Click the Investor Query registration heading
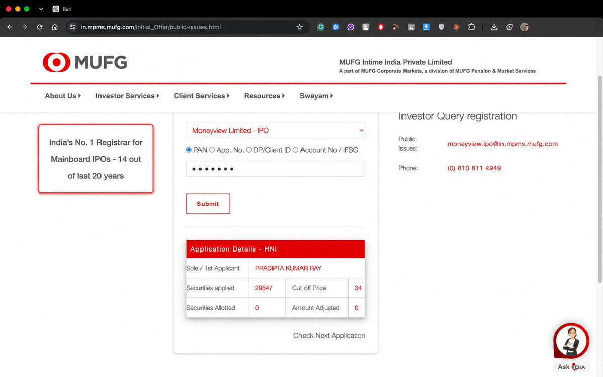This screenshot has width=603, height=377. [457, 116]
